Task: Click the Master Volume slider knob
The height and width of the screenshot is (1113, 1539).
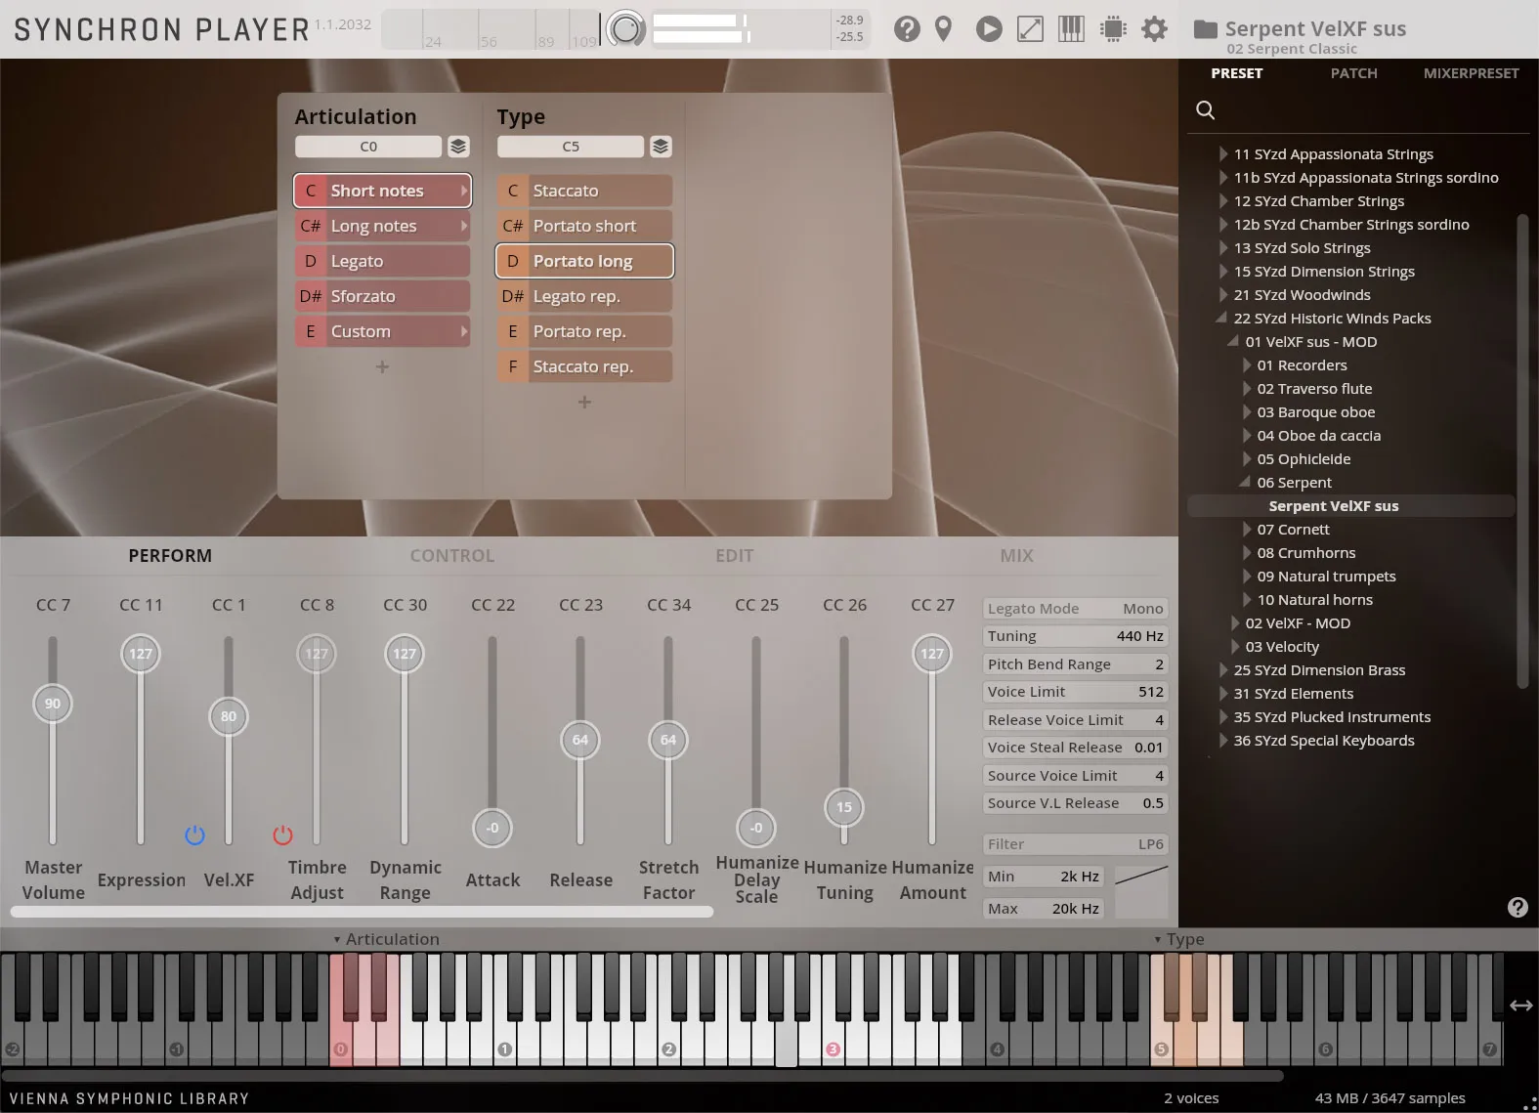Action: click(x=53, y=704)
